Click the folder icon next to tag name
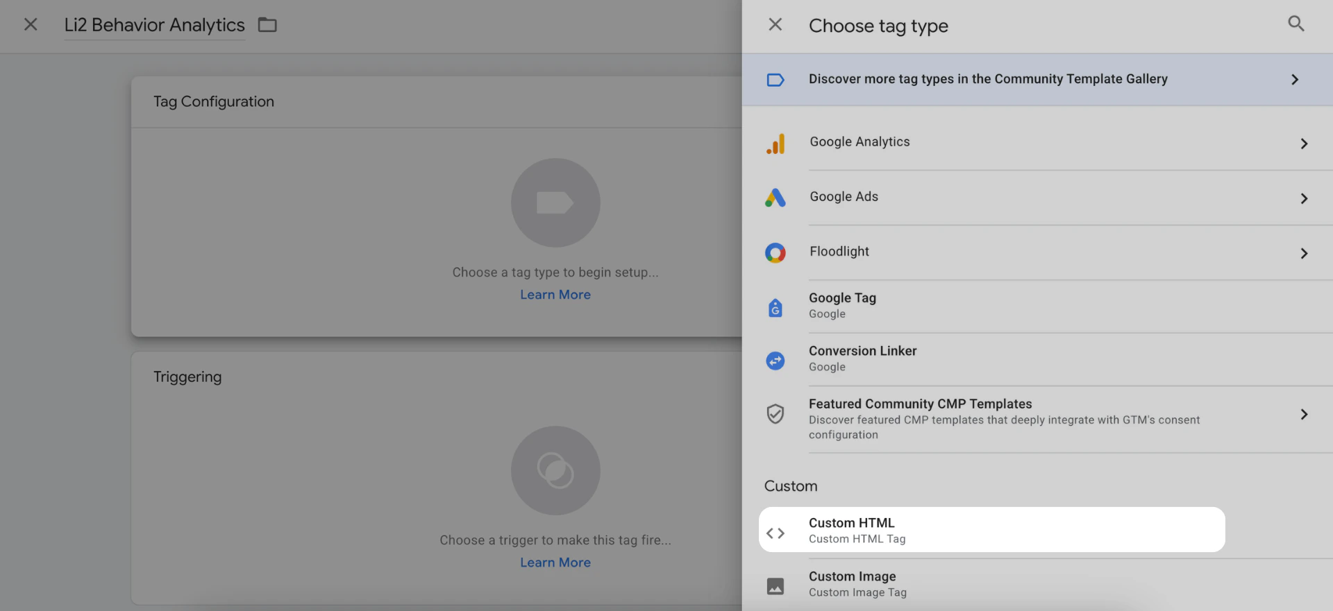Image resolution: width=1333 pixels, height=611 pixels. [267, 25]
